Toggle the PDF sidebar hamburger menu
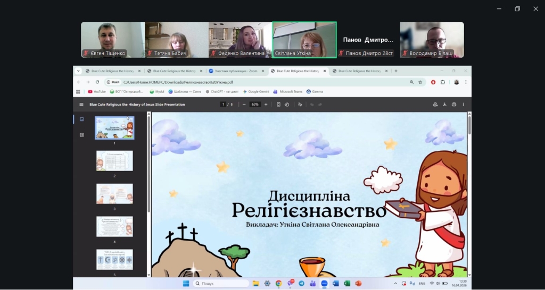Viewport: 545px width, 290px height. (81, 105)
